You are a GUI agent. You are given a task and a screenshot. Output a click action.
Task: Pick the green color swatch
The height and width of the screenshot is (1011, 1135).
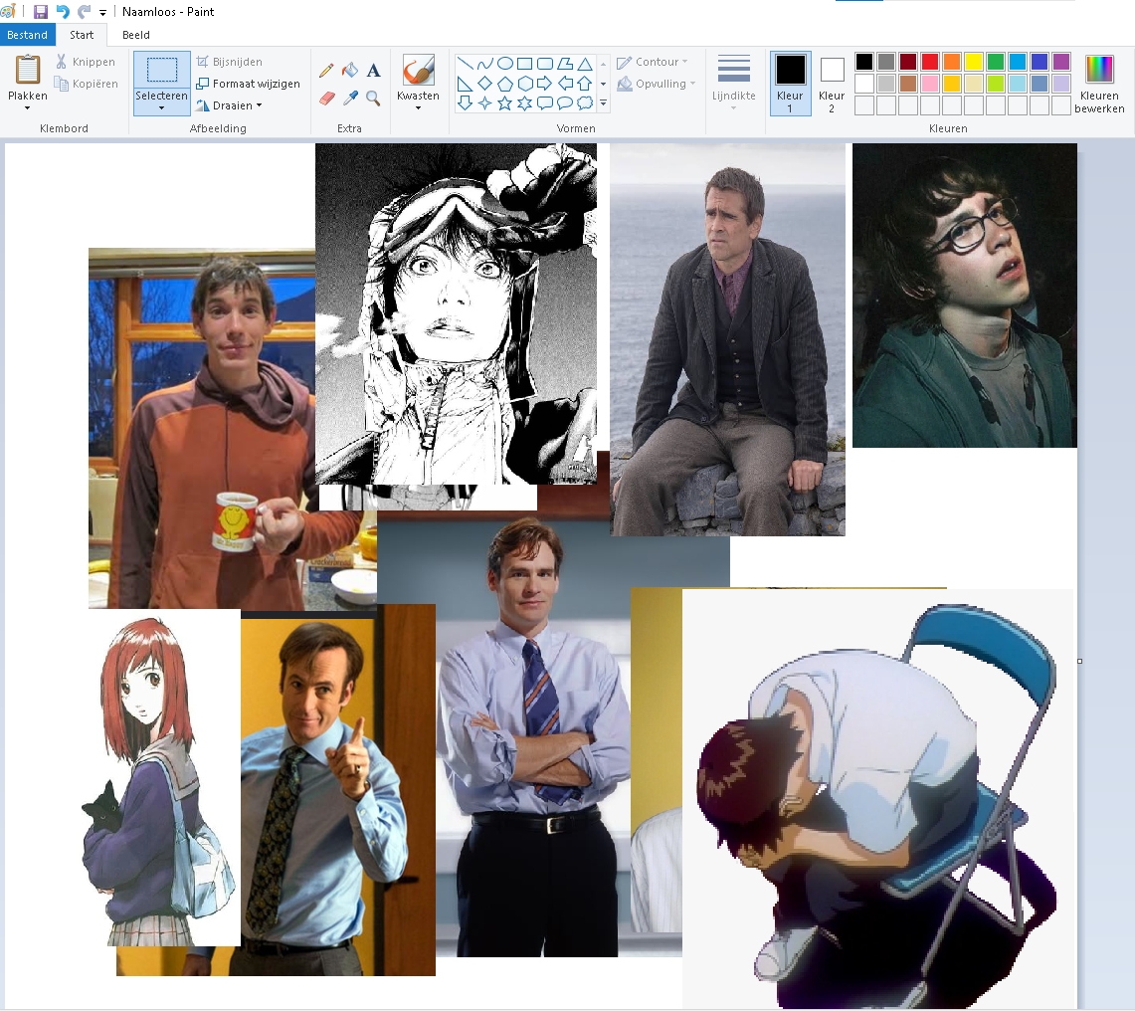tap(996, 62)
